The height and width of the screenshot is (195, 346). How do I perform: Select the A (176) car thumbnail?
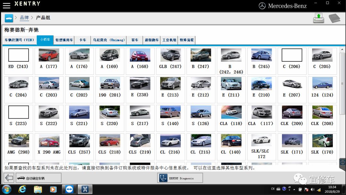(x=79, y=55)
